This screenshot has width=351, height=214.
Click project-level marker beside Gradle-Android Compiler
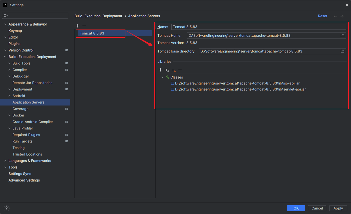[x=67, y=122]
